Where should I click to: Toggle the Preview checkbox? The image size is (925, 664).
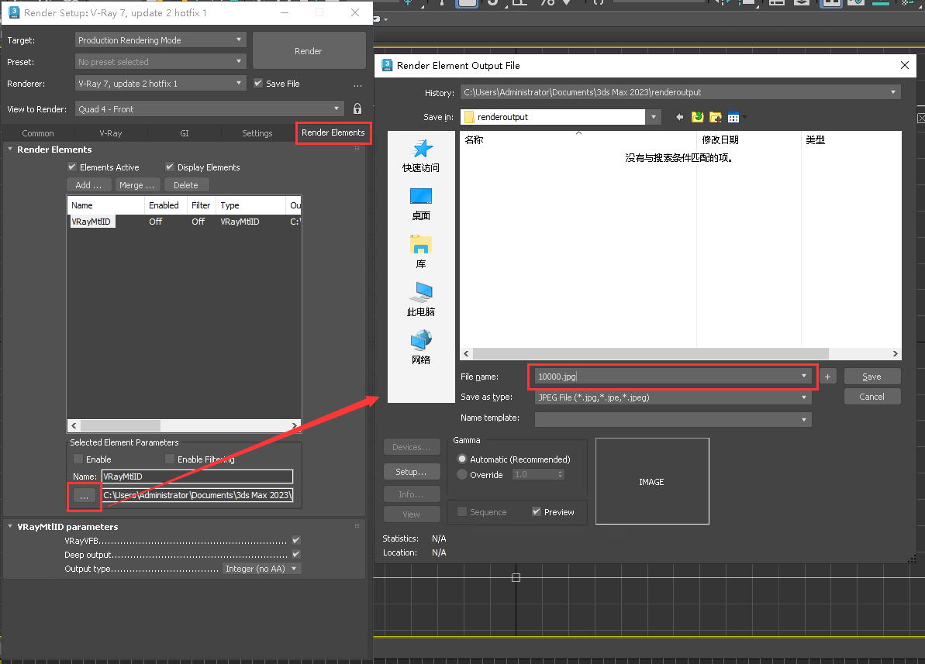537,512
